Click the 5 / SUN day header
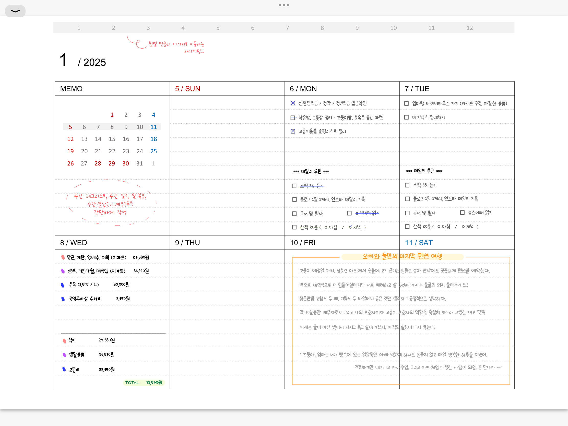The width and height of the screenshot is (568, 426). pyautogui.click(x=187, y=89)
